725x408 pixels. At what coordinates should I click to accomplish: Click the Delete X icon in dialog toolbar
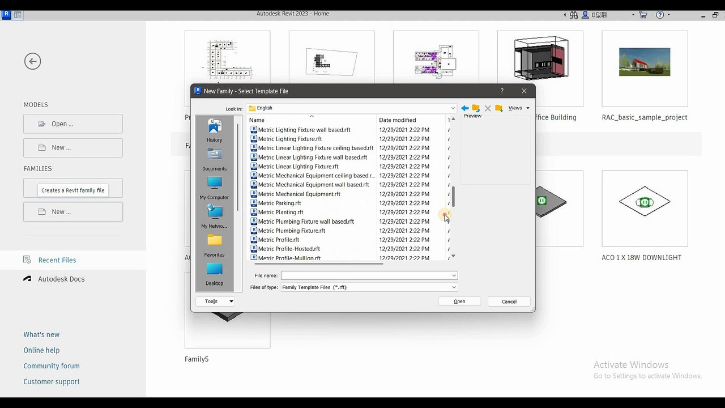click(488, 108)
